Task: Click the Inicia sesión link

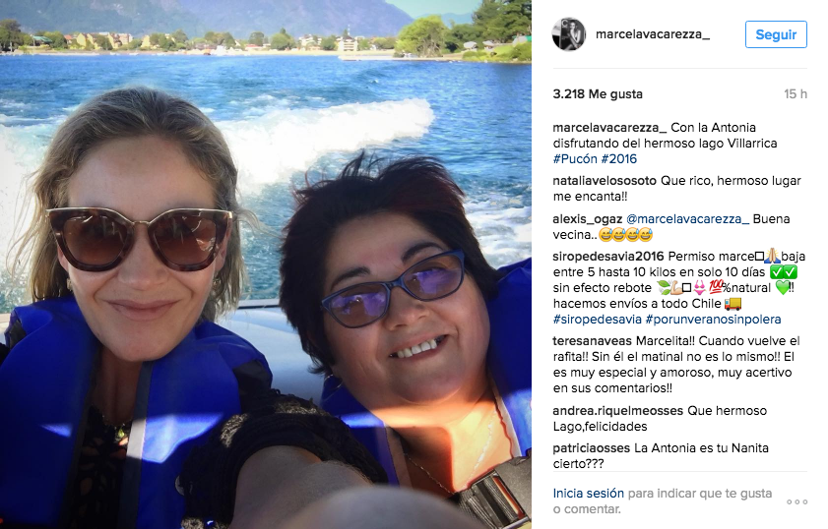Action: (588, 494)
